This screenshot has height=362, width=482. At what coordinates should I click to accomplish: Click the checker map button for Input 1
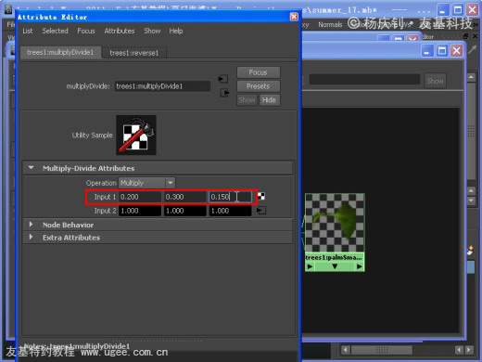point(261,196)
